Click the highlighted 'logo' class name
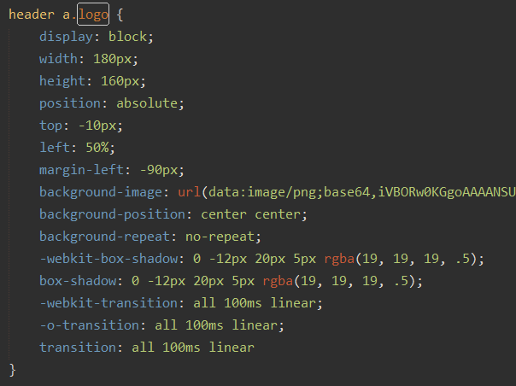Screen dimensions: 516x386 click(92, 15)
